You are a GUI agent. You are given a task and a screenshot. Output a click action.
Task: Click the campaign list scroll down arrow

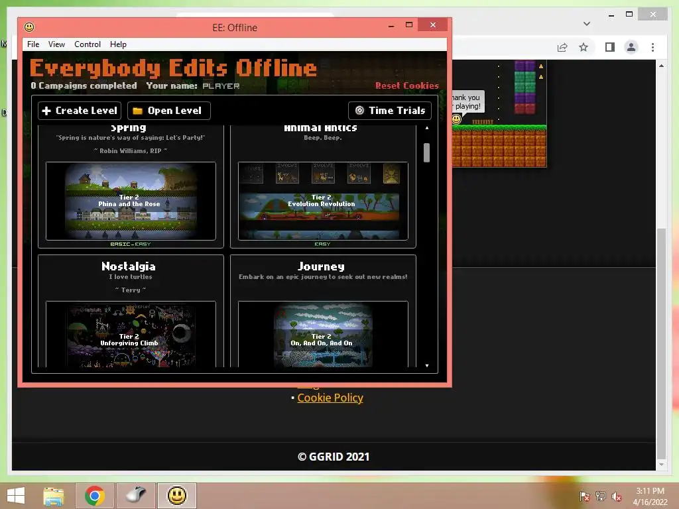tap(427, 366)
